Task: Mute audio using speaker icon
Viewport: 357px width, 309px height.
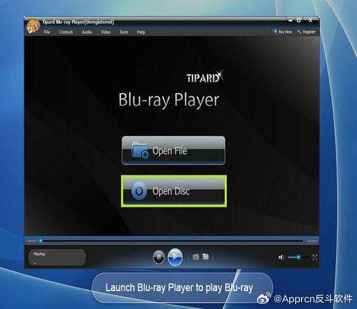Action: point(282,257)
